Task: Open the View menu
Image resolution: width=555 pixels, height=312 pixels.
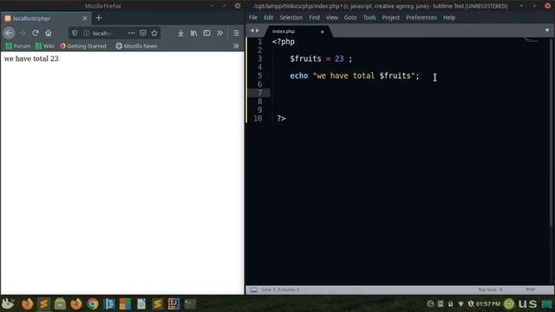Action: coord(331,17)
